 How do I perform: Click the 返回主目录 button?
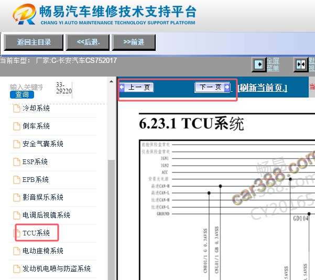point(34,42)
